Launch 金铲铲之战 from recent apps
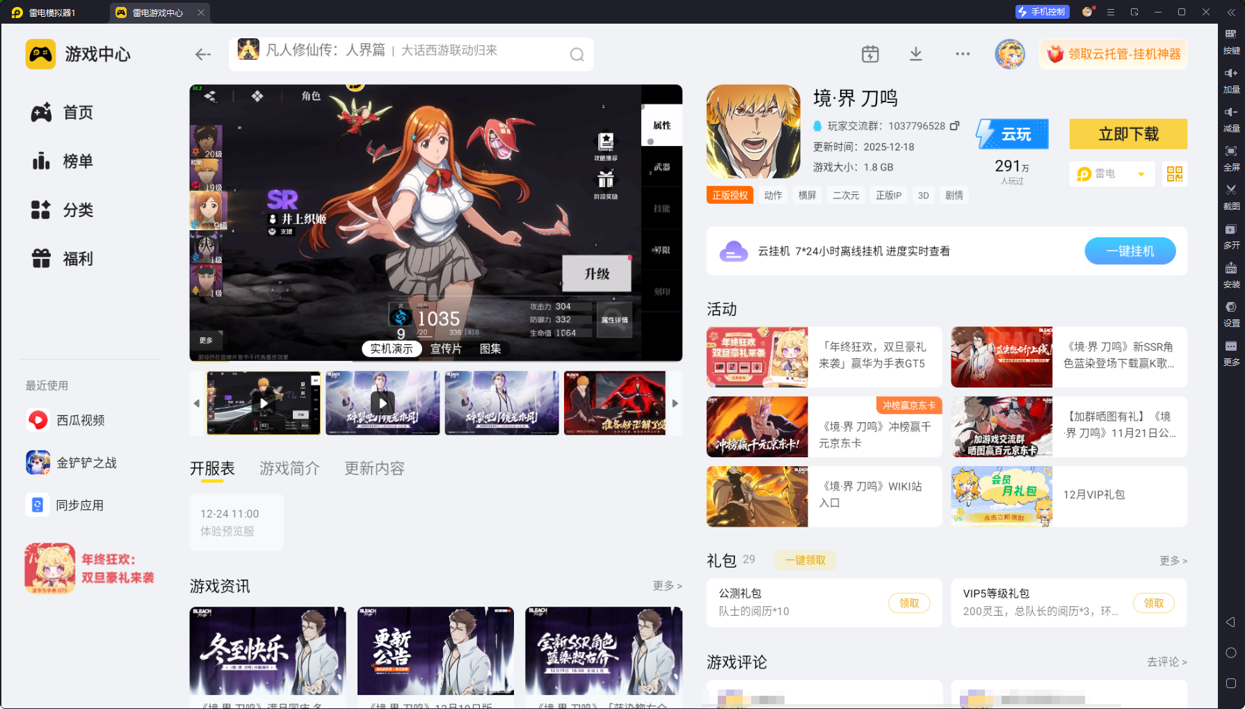 tap(72, 463)
